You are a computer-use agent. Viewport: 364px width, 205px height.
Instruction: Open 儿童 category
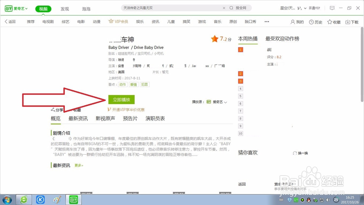[x=171, y=21]
